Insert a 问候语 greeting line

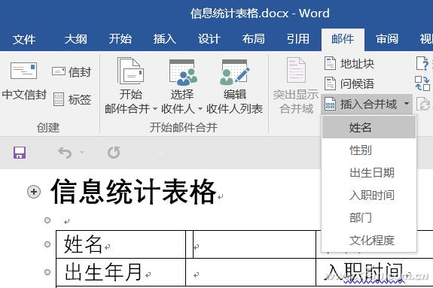coord(349,83)
